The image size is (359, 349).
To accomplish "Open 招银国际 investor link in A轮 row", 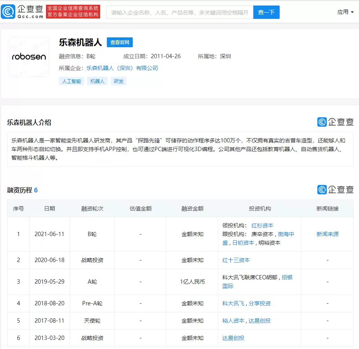I will coord(287,277).
